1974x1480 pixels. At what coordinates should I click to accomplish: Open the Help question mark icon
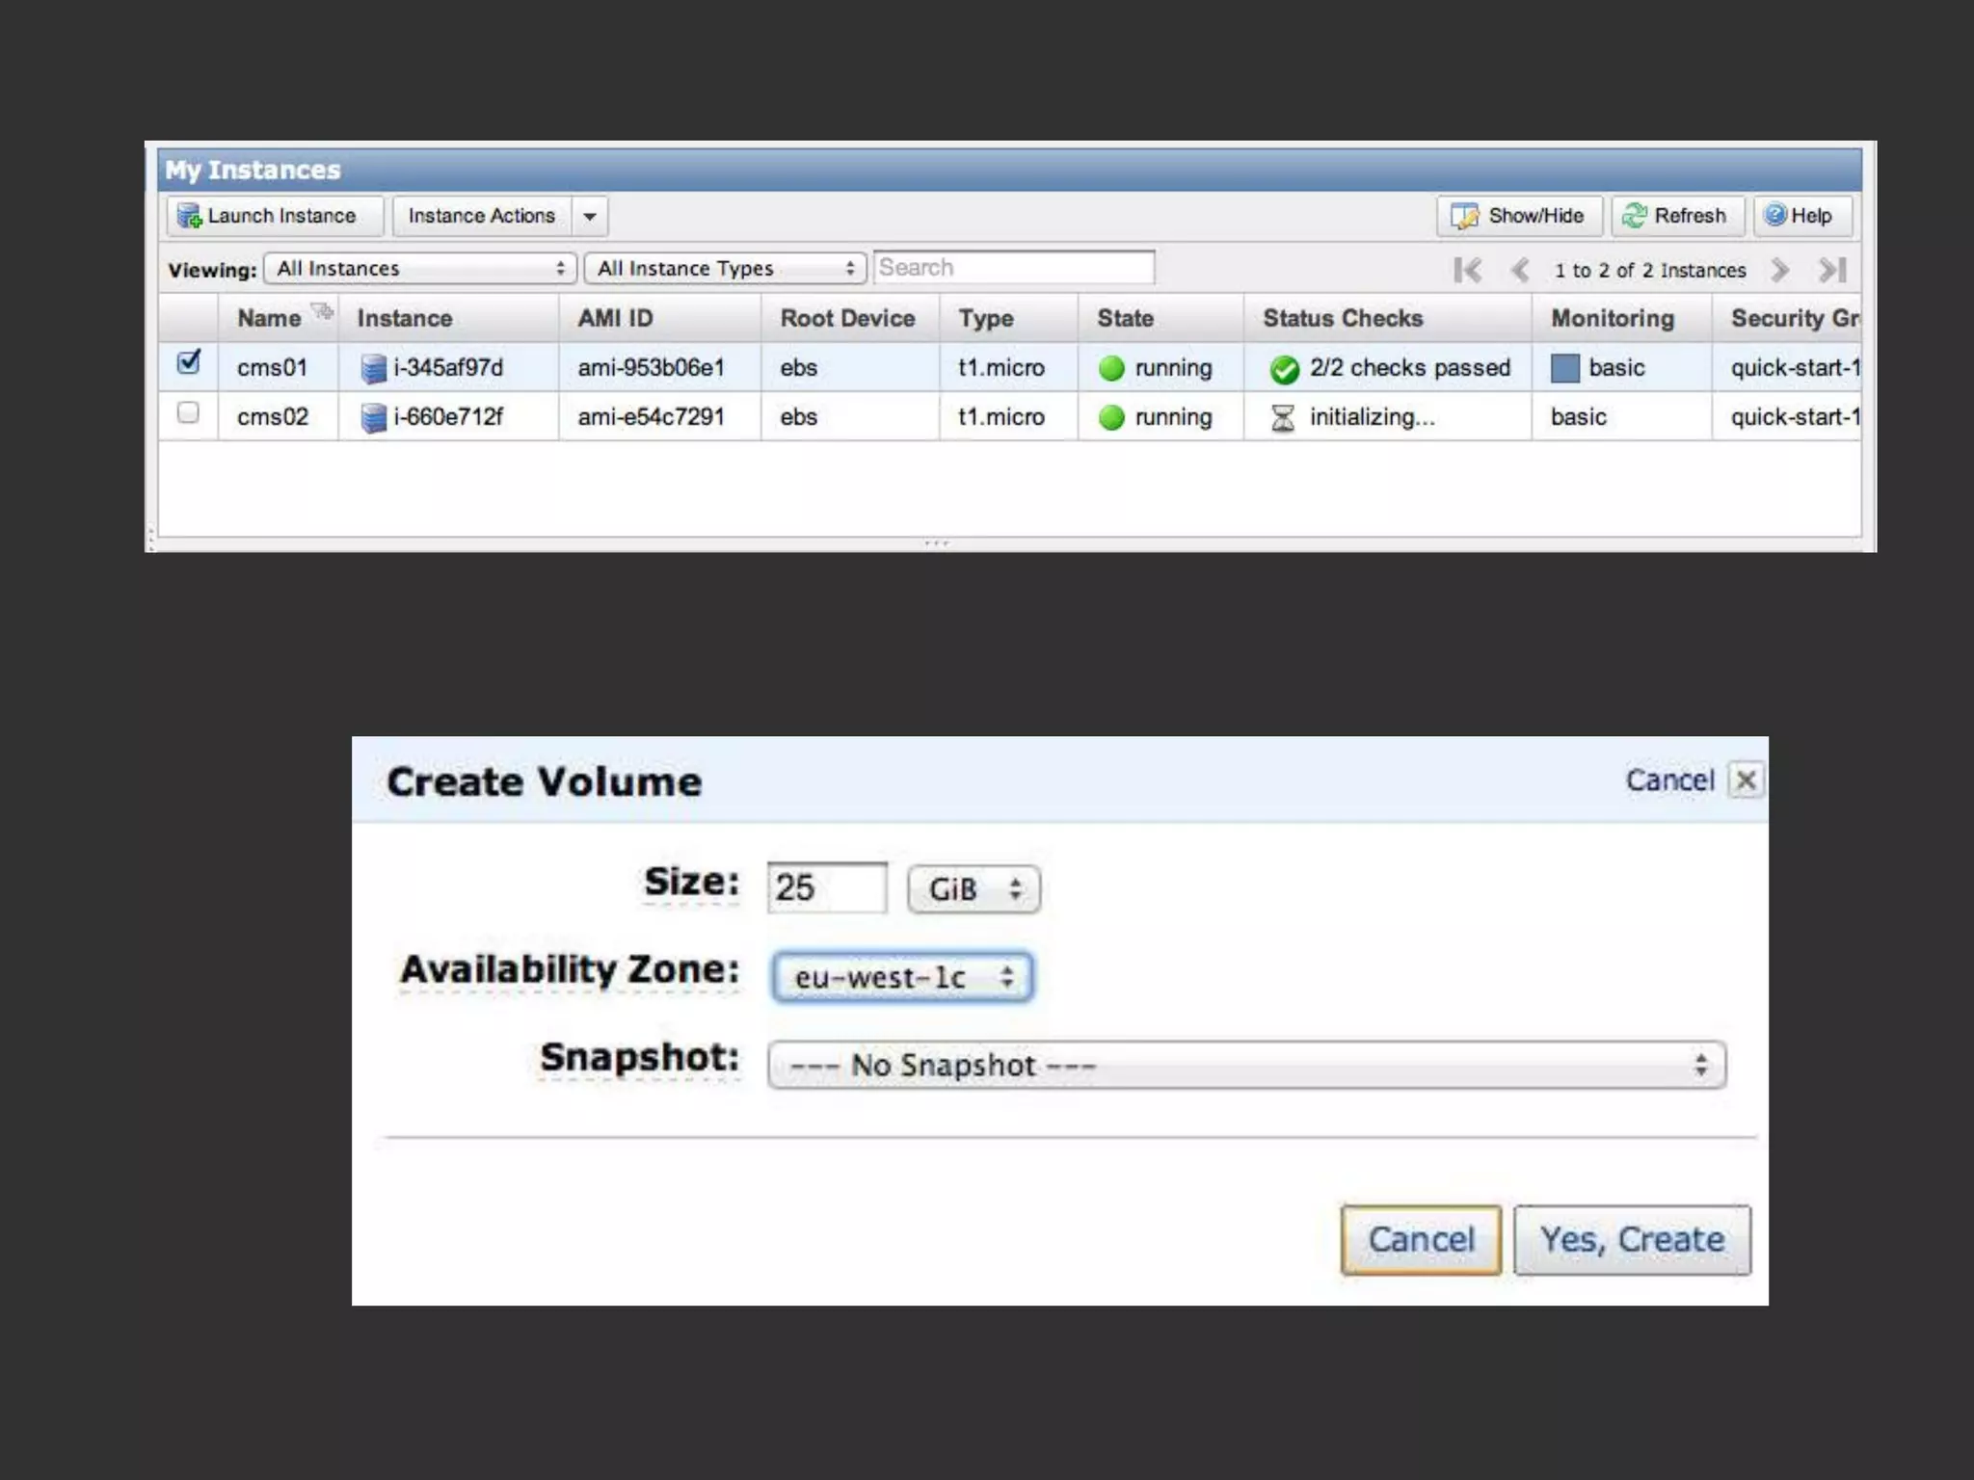point(1774,215)
